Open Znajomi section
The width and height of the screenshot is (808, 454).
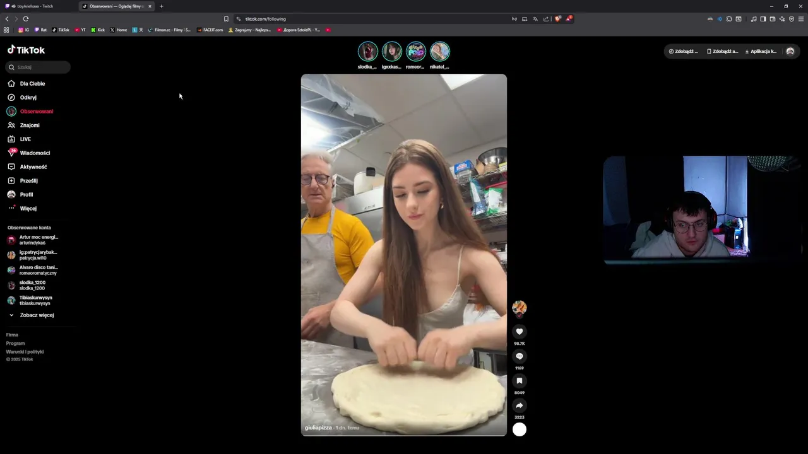(23, 125)
